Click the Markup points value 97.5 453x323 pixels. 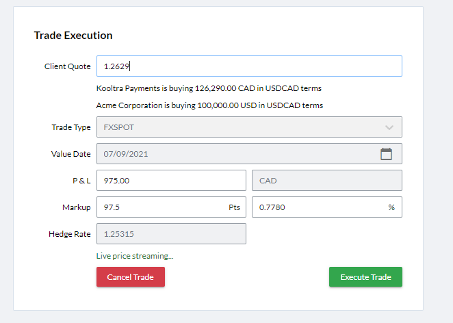point(161,207)
